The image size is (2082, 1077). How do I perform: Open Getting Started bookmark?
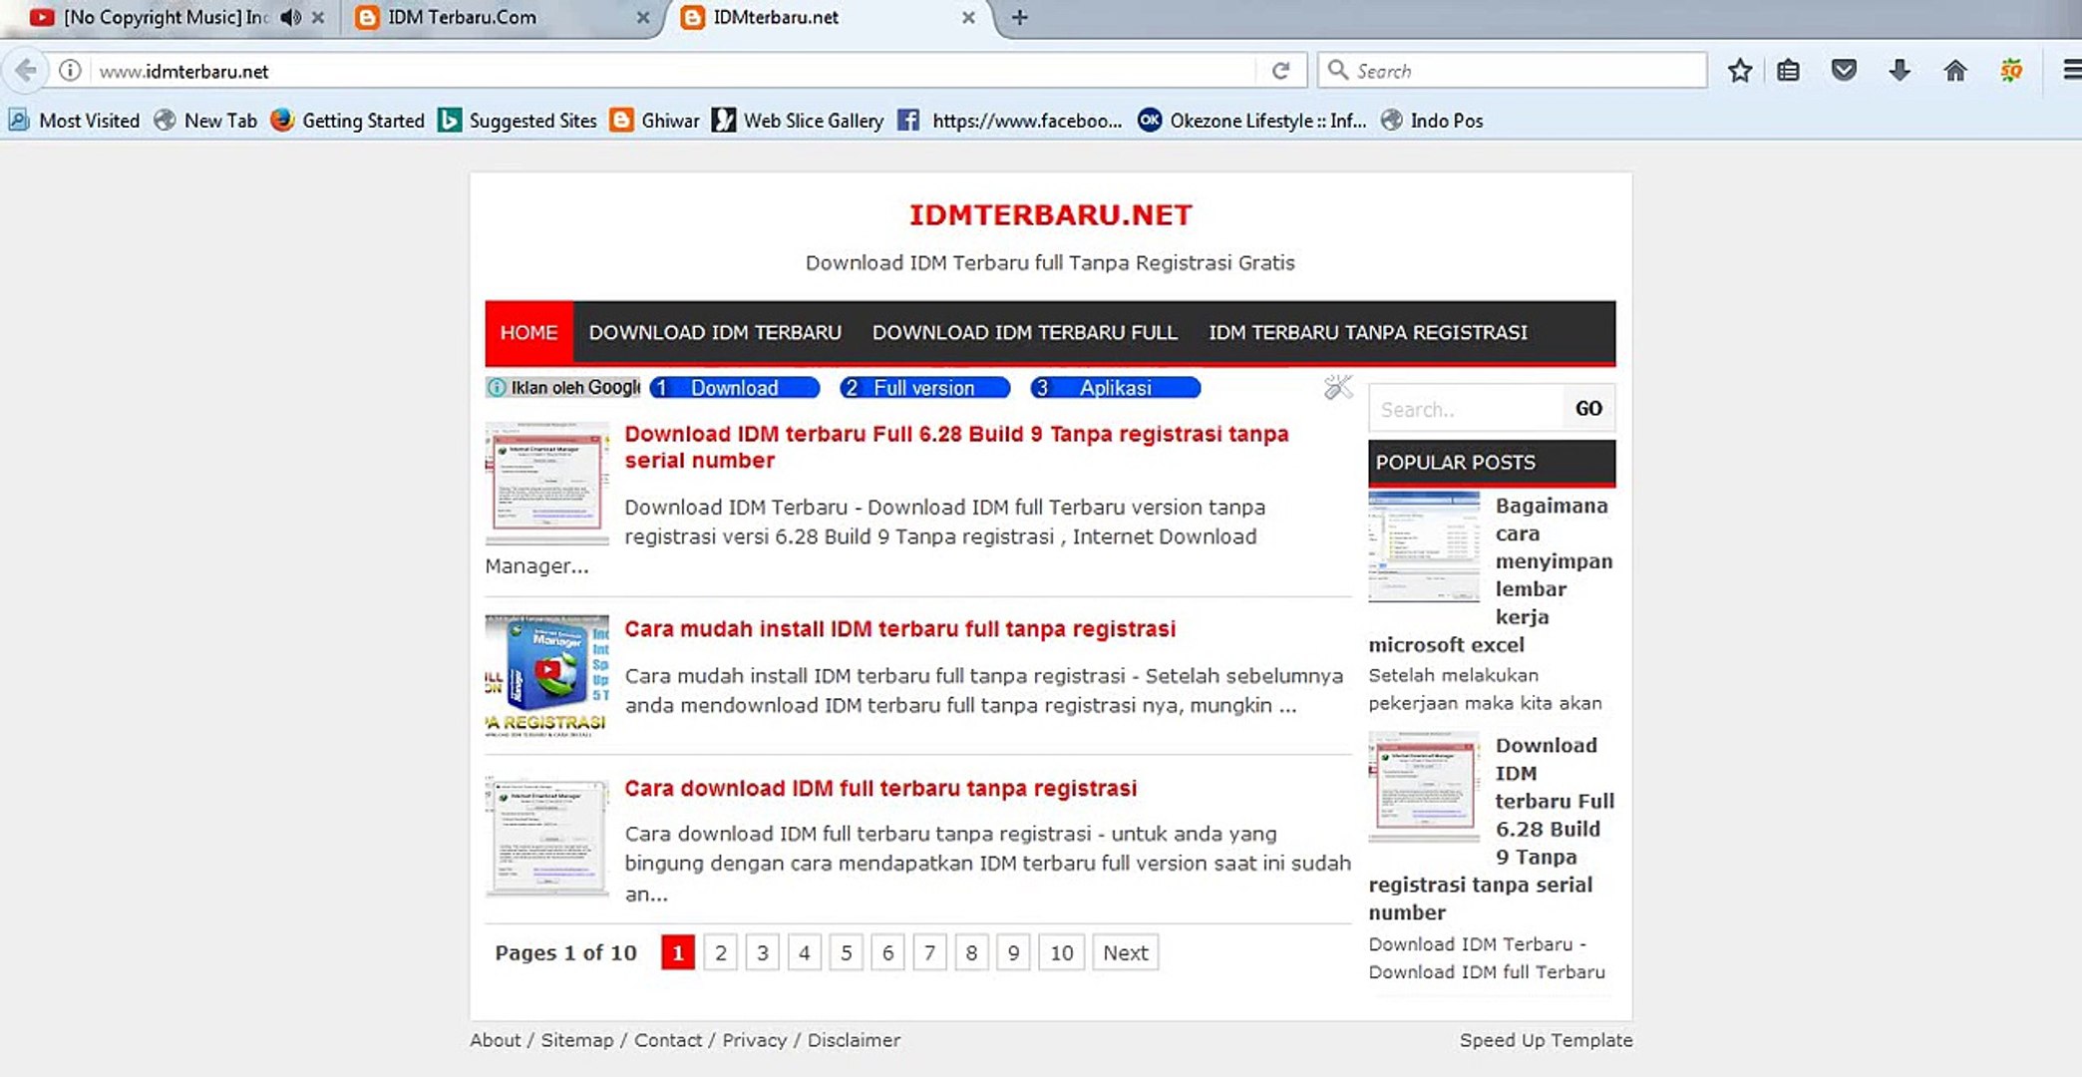pos(348,121)
